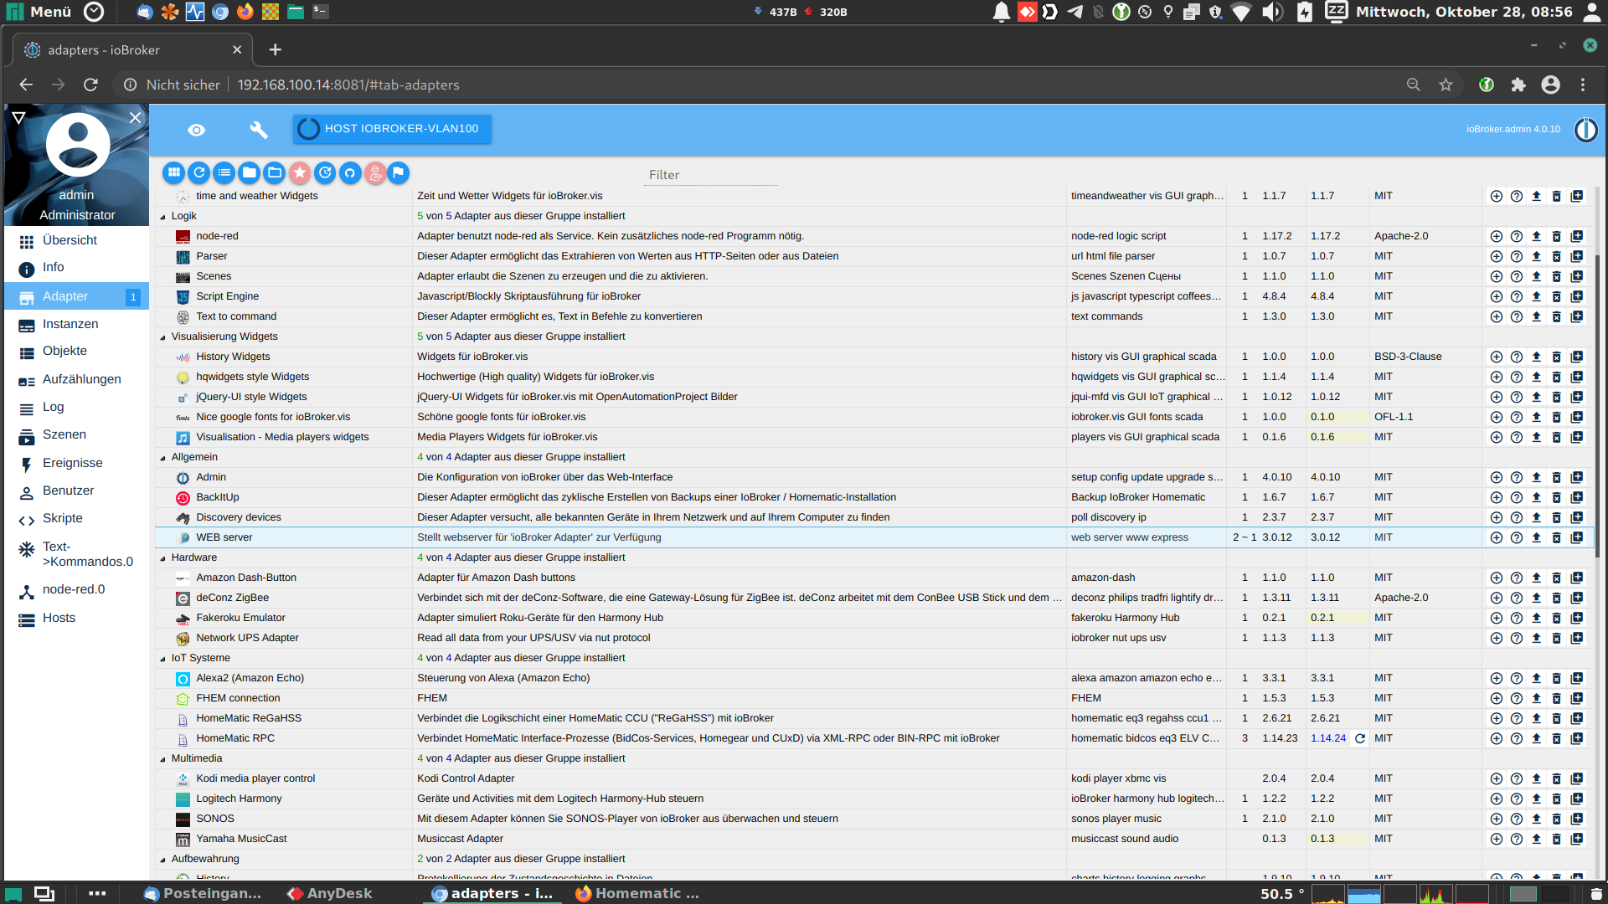The height and width of the screenshot is (904, 1608).
Task: Open help for Admin adapter
Action: point(1516,477)
